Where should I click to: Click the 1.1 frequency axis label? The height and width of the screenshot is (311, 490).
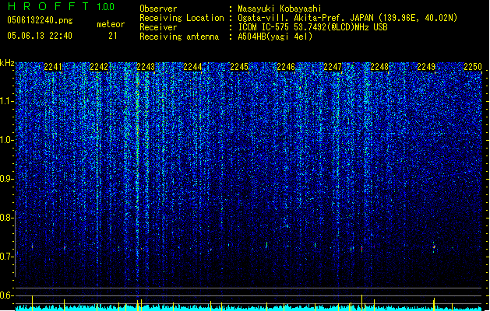coord(6,101)
